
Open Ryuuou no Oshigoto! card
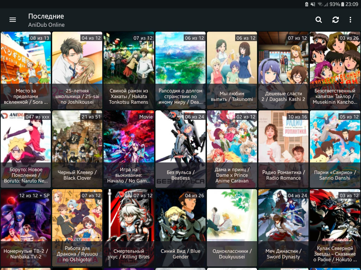tap(77, 228)
